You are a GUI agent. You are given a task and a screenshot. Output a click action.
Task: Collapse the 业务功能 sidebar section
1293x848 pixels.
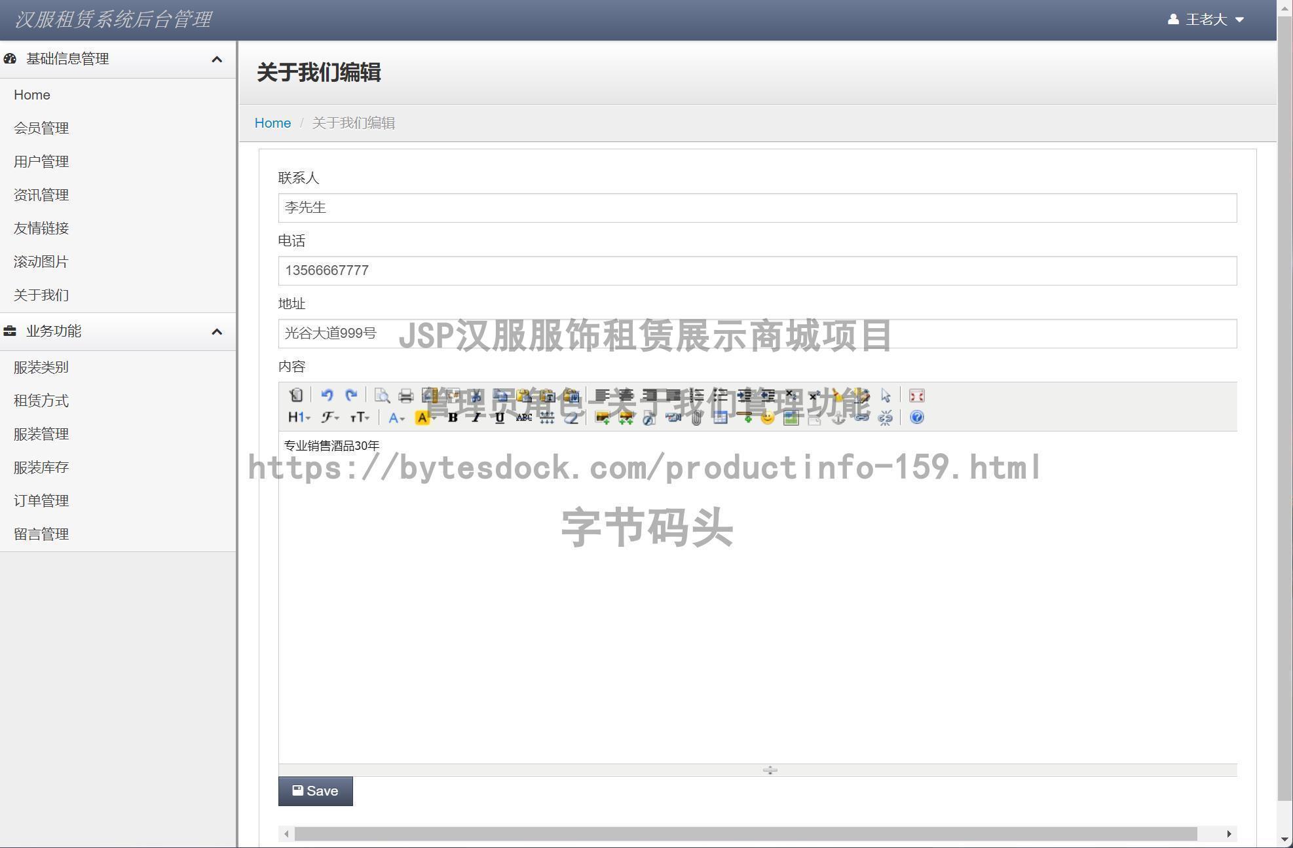pyautogui.click(x=217, y=332)
